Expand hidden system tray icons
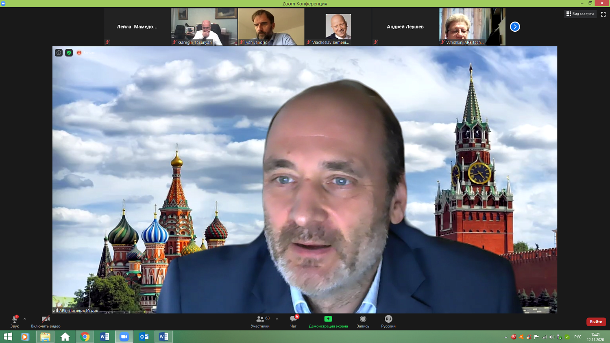The image size is (610, 343). 506,337
